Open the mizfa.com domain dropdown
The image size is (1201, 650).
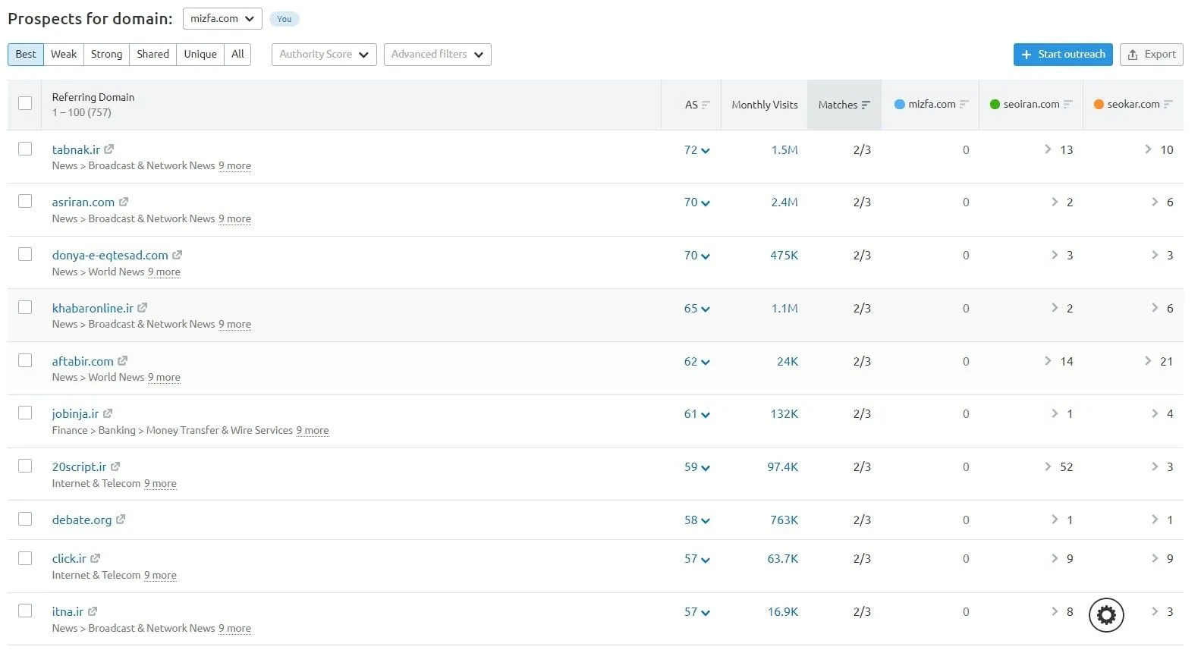(x=222, y=18)
